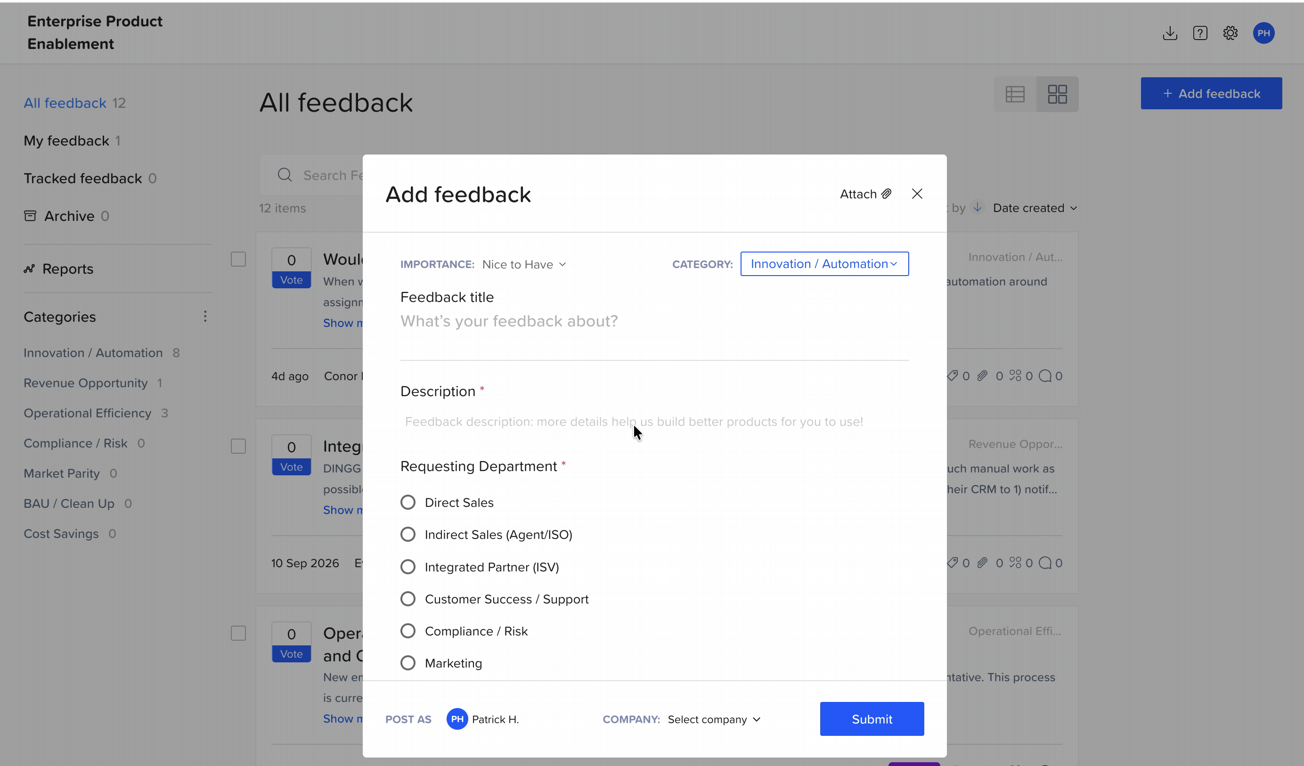
Task: Open the Select company dropdown
Action: 714,719
